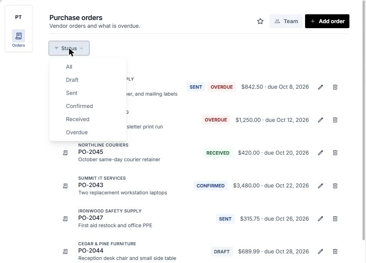Screen dimensions: 366x263
Task: Click the $689.99 due Oct 28 amount
Action: pos(273,251)
